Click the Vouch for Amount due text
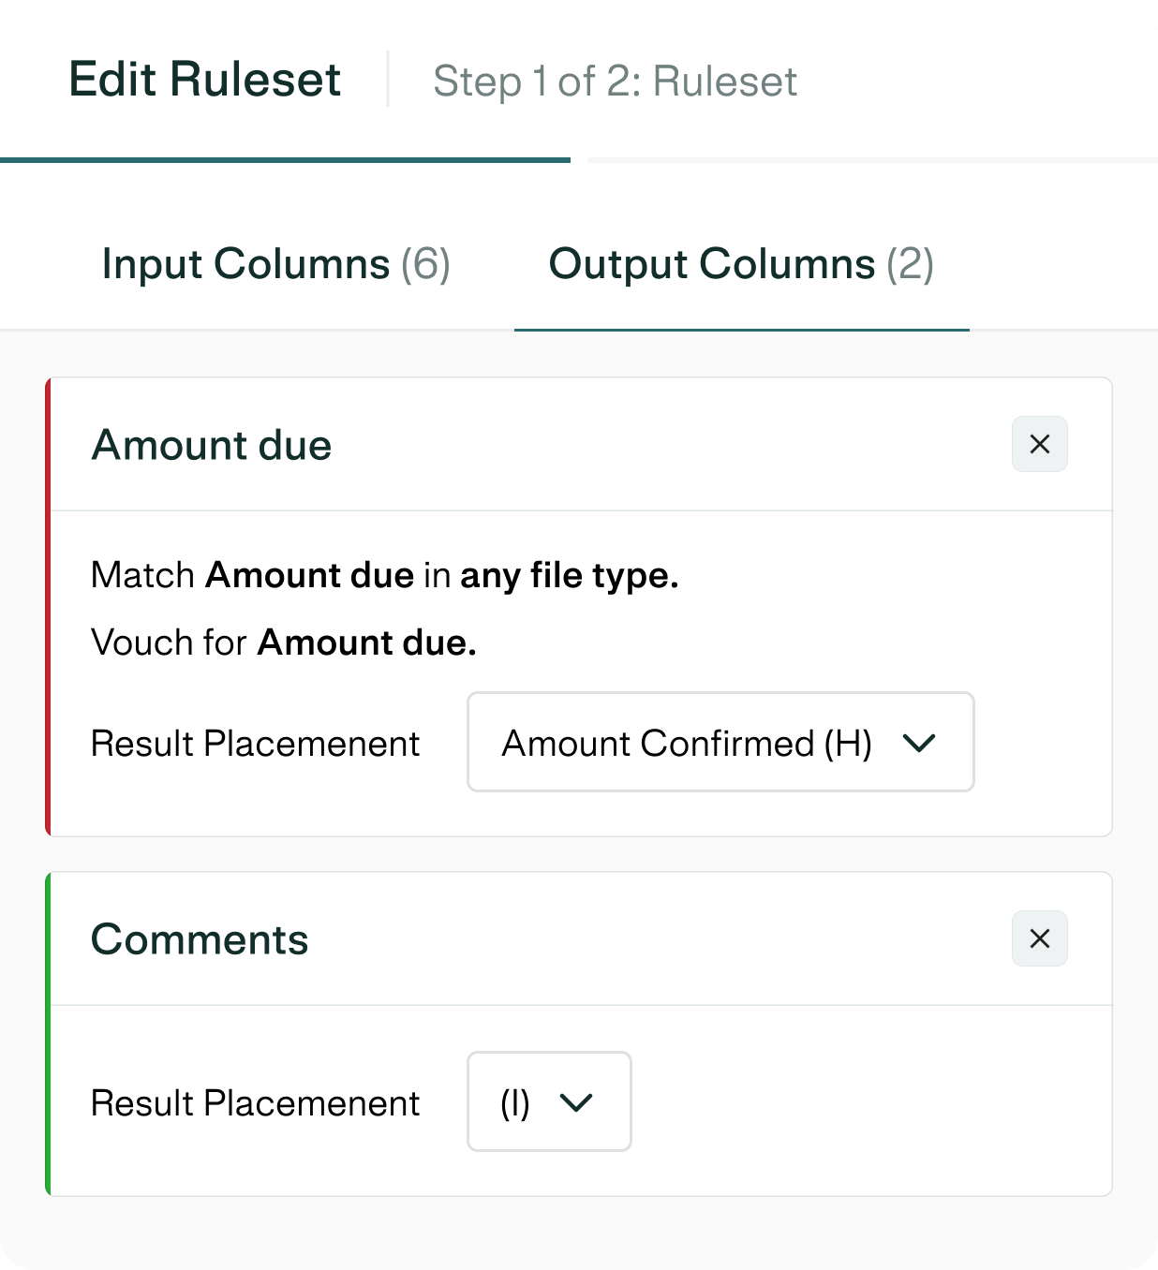The height and width of the screenshot is (1270, 1158). (284, 642)
